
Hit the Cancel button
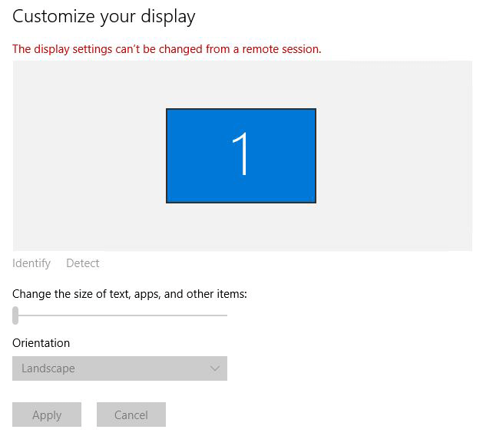click(x=131, y=415)
